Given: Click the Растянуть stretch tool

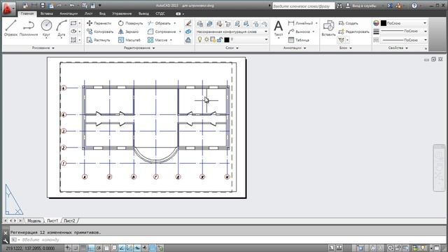Looking at the screenshot, I should [98, 40].
